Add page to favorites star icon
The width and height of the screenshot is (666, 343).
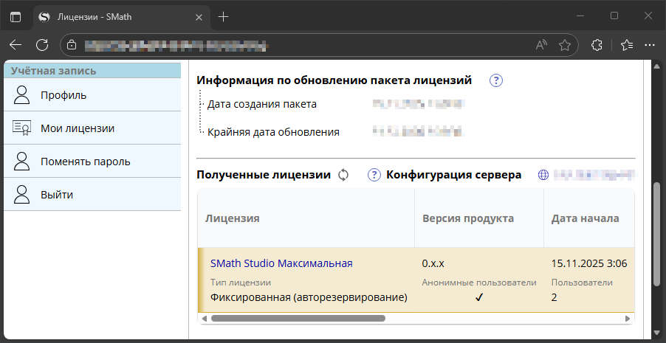(565, 45)
